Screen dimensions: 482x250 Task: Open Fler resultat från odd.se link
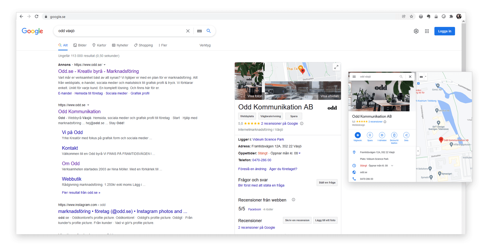tap(81, 193)
